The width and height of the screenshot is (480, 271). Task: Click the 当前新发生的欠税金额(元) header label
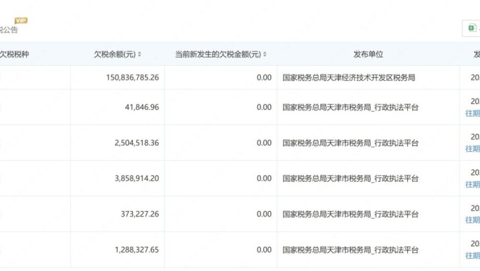(218, 55)
